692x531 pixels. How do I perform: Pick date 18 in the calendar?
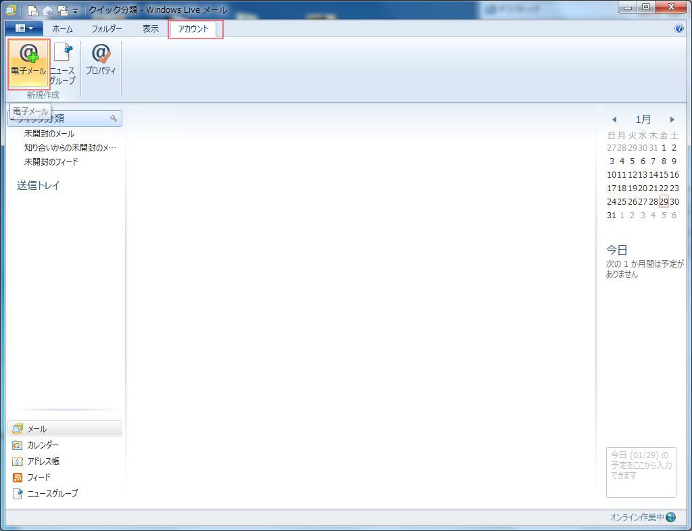coord(622,188)
